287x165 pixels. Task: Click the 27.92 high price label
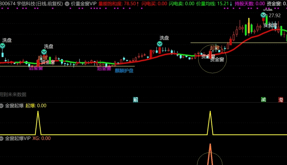275,15
